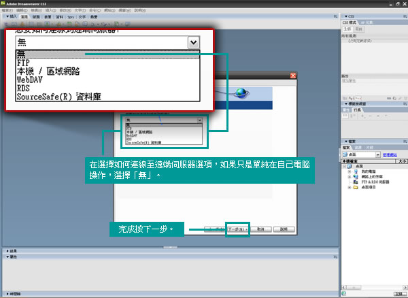Select the 片段 tab in the files panel
408x298 pixels.
369,148
